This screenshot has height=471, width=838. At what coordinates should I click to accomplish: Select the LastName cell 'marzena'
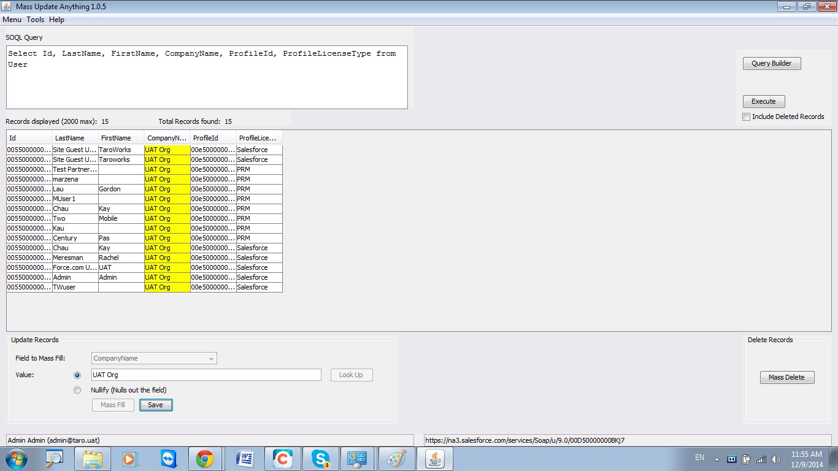(x=75, y=179)
